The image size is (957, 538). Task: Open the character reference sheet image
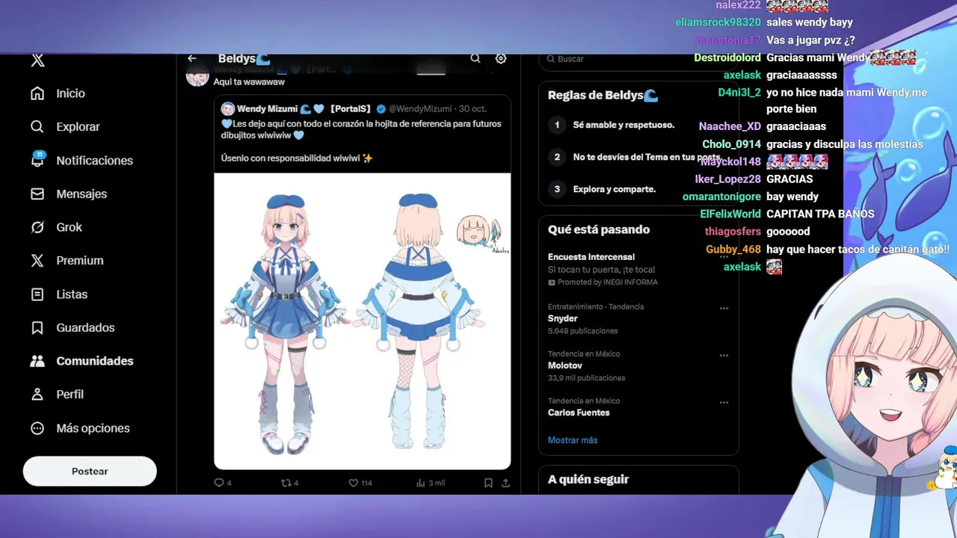[363, 321]
